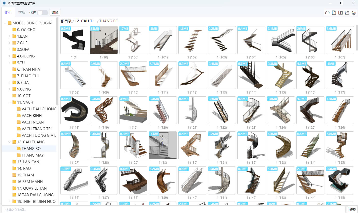Go to 根目录 in the breadcrumb

[x=66, y=21]
